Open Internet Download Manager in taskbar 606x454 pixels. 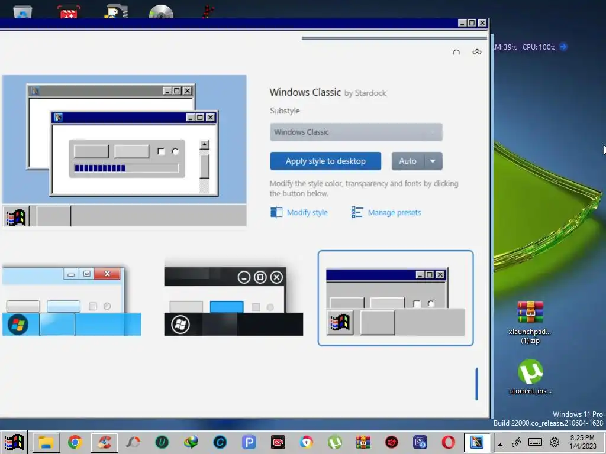tap(191, 442)
